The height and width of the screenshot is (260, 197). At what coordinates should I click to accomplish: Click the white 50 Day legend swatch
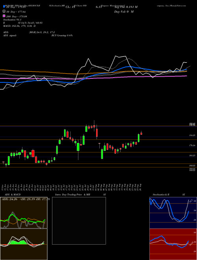[4, 11]
